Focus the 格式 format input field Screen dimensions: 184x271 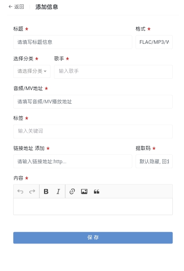tap(154, 42)
